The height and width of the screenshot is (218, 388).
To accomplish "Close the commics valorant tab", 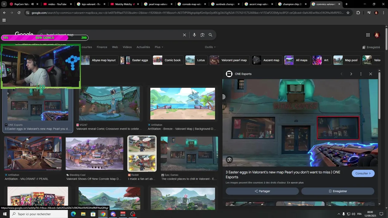I will (x=339, y=4).
